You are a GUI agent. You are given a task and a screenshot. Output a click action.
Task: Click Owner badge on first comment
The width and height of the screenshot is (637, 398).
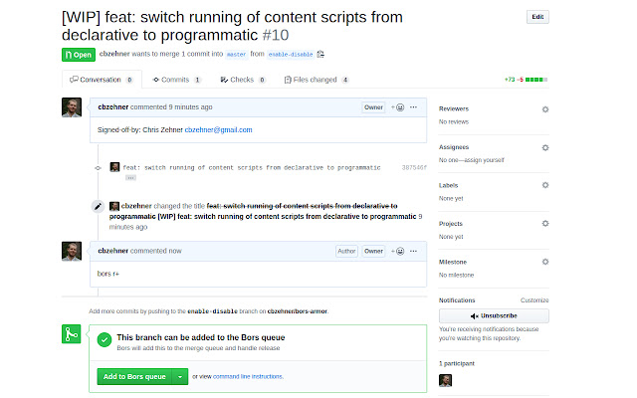[373, 107]
